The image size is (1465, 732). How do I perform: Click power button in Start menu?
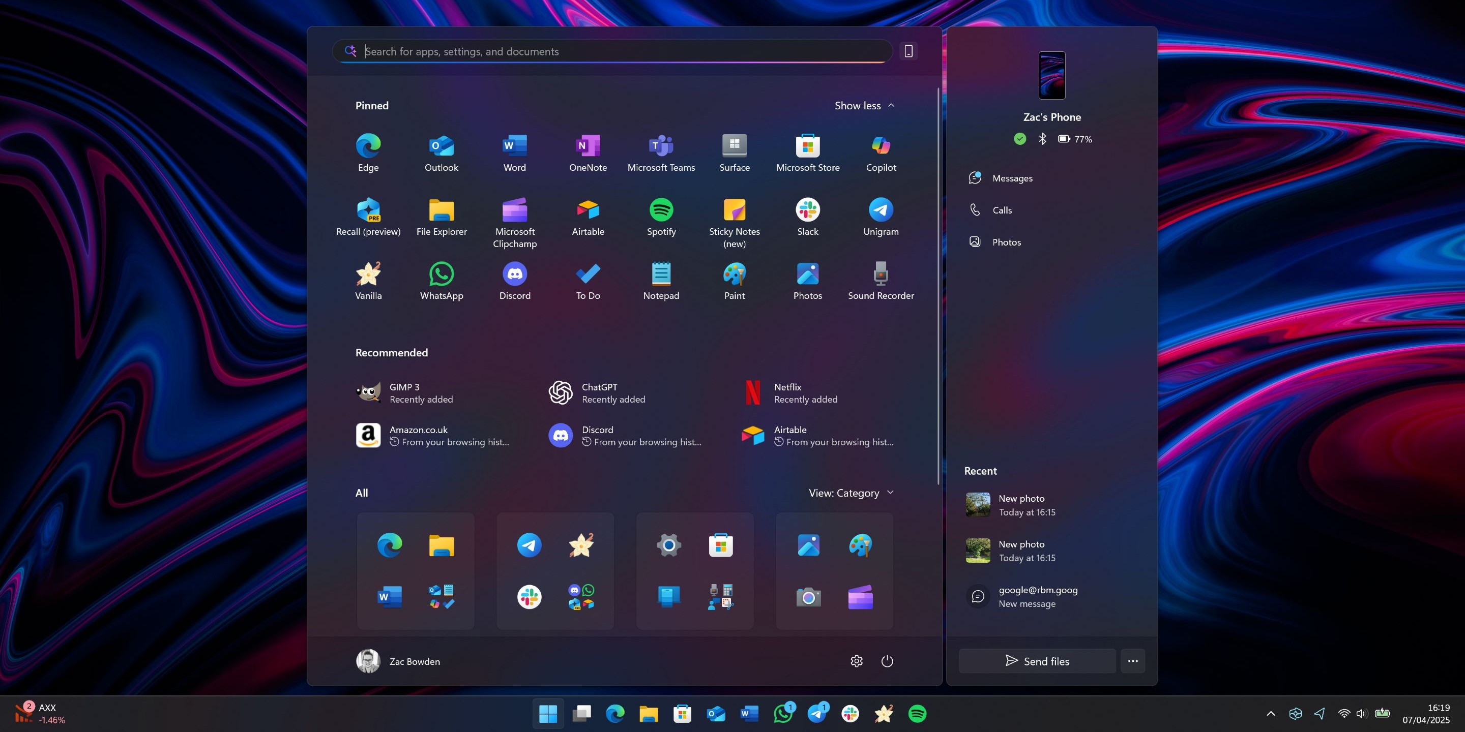(887, 661)
